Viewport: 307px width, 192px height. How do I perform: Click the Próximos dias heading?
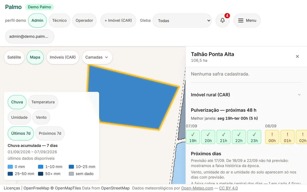coord(206,154)
